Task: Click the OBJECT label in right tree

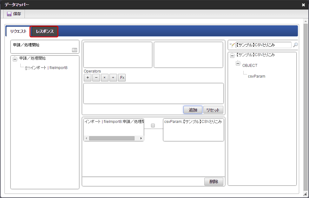Action: click(x=250, y=66)
